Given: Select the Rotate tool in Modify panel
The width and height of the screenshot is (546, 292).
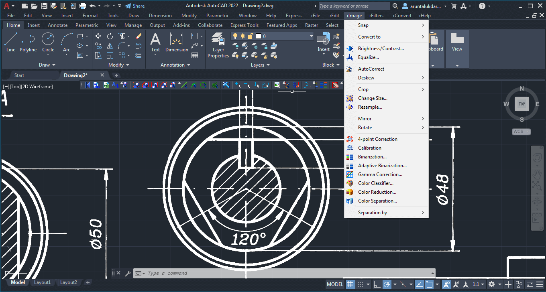Looking at the screenshot, I should click(x=110, y=36).
